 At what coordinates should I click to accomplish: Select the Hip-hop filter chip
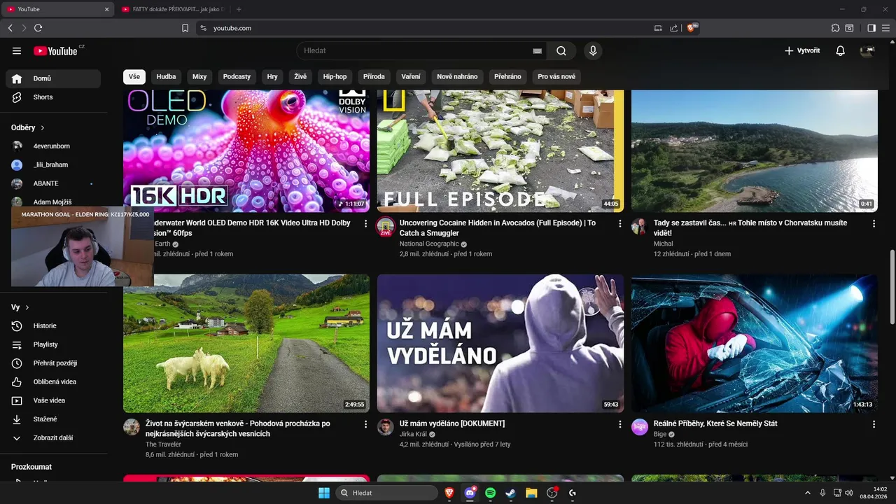tap(335, 77)
